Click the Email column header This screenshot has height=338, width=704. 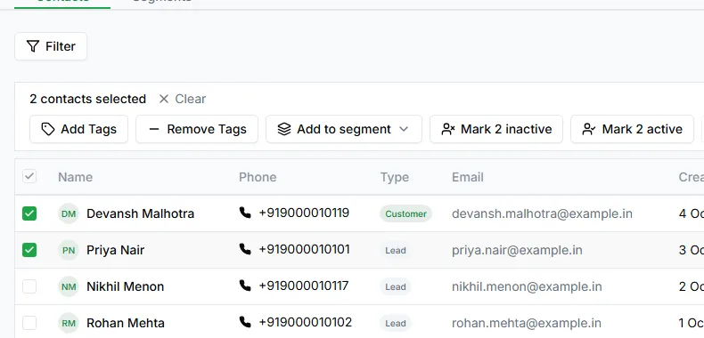click(x=467, y=177)
